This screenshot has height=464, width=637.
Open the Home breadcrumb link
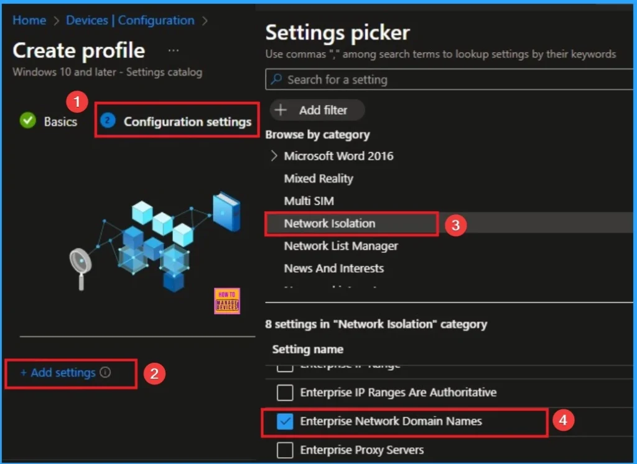[x=29, y=20]
